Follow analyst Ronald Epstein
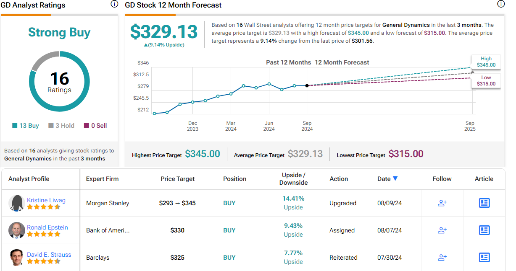 click(442, 230)
